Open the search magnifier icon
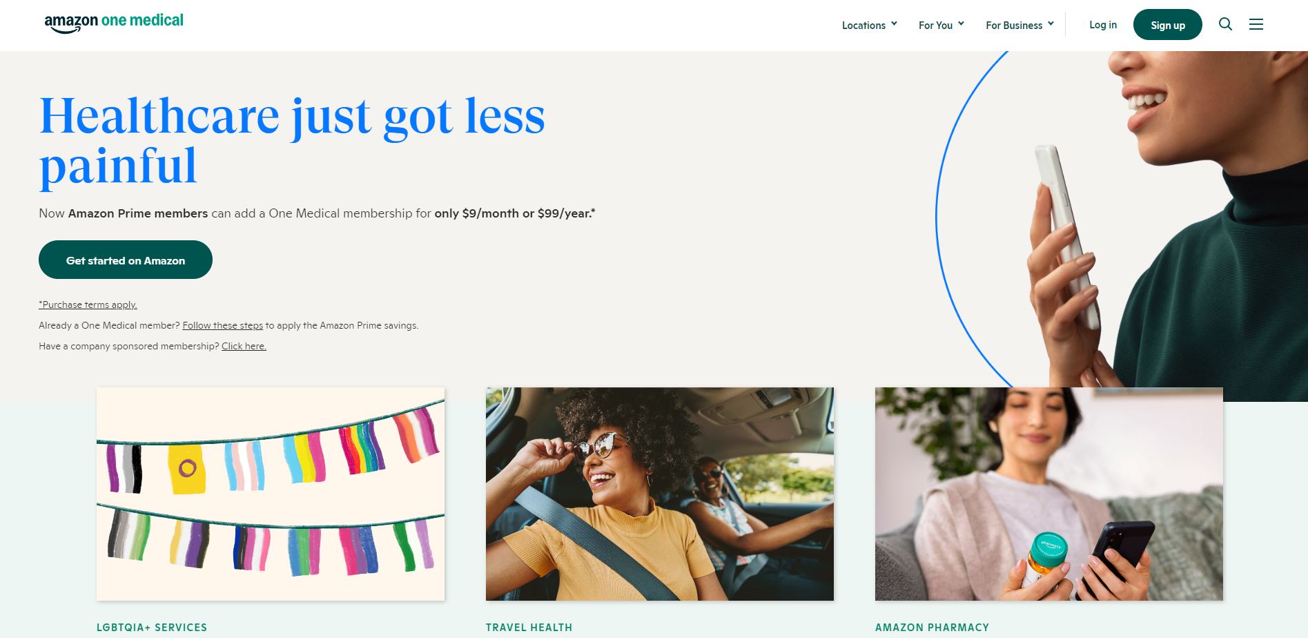Viewport: 1308px width, 638px height. click(x=1225, y=24)
